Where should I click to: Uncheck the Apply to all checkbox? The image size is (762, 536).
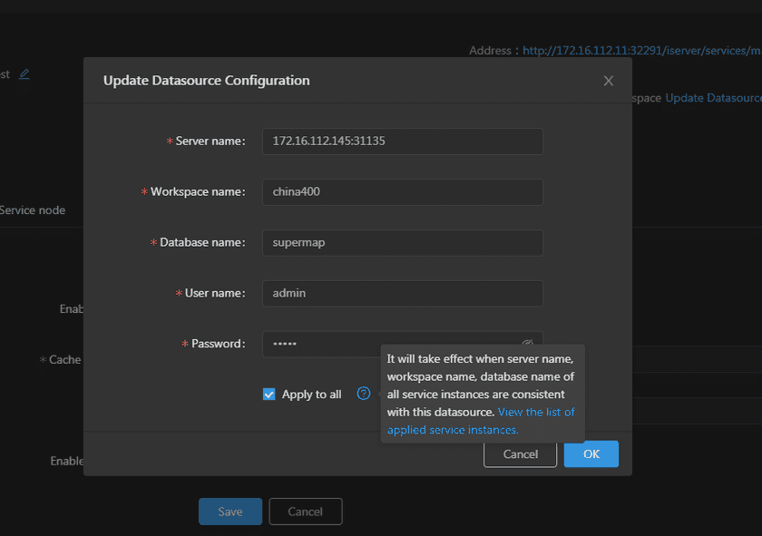(269, 395)
